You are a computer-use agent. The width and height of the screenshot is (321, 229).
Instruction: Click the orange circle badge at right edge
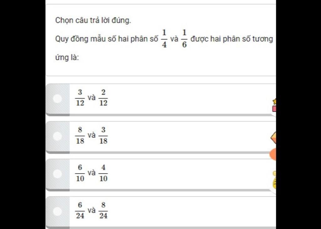click(273, 154)
